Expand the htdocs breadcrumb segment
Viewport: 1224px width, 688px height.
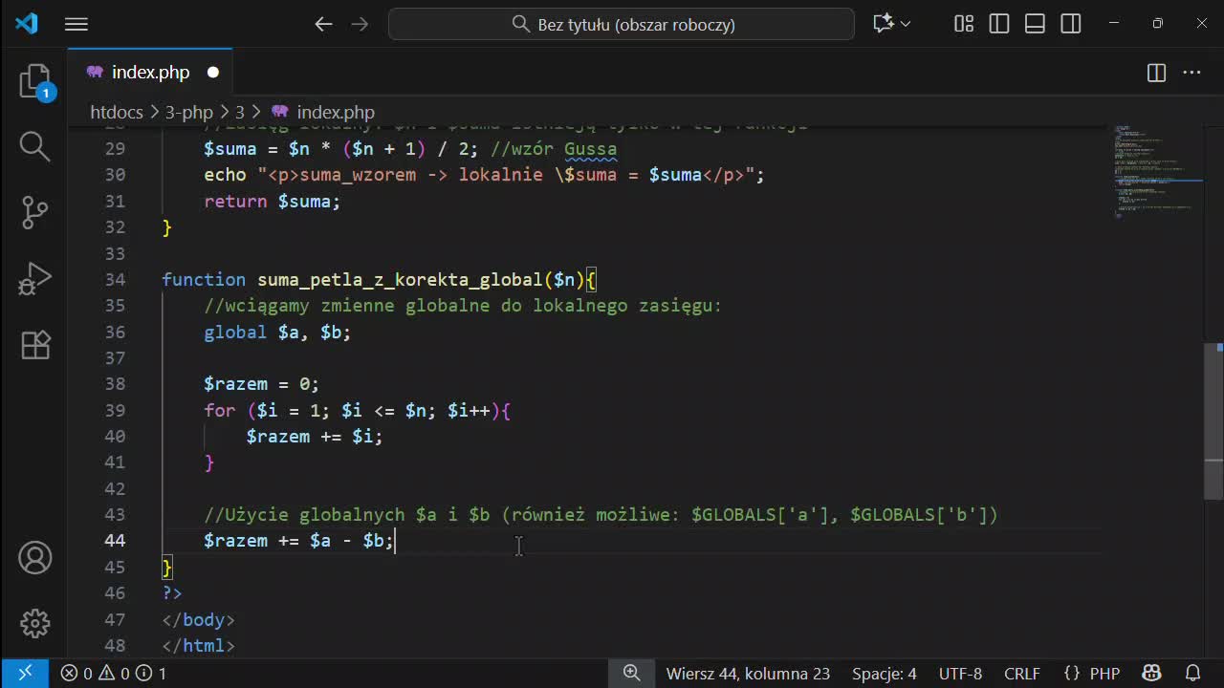coord(116,112)
